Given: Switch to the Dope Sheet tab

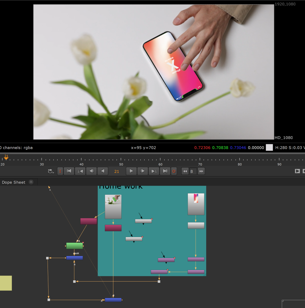Looking at the screenshot, I should (x=14, y=182).
